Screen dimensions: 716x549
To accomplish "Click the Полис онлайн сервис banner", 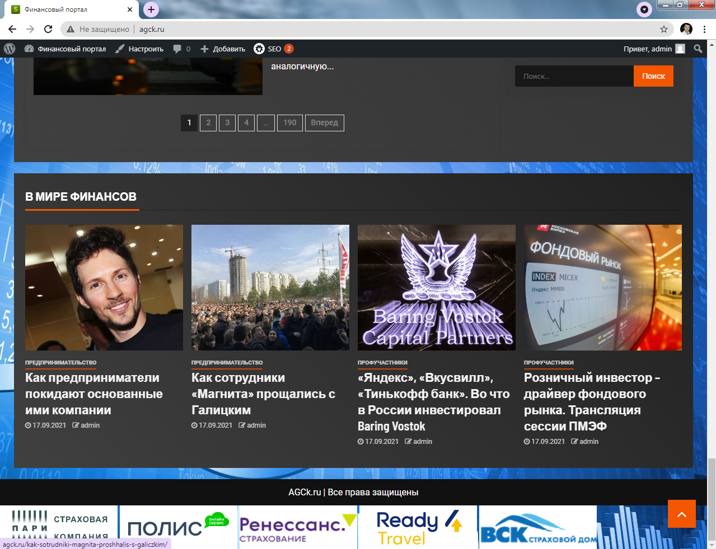I will click(x=179, y=527).
